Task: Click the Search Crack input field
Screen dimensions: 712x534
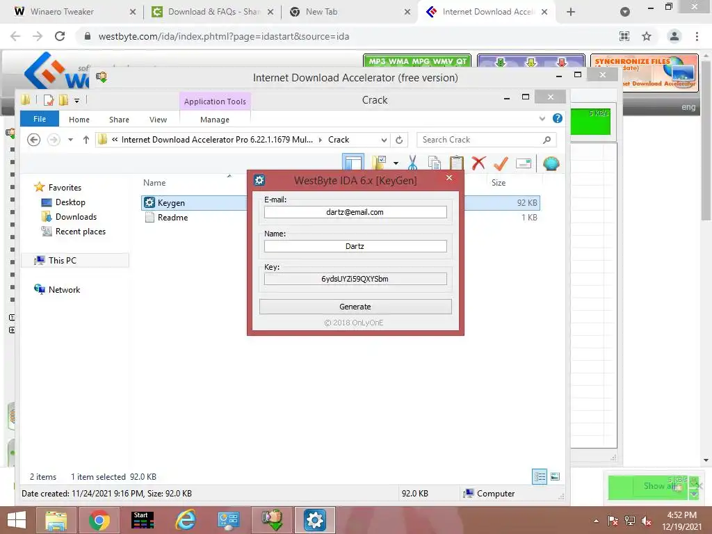Action: click(481, 140)
